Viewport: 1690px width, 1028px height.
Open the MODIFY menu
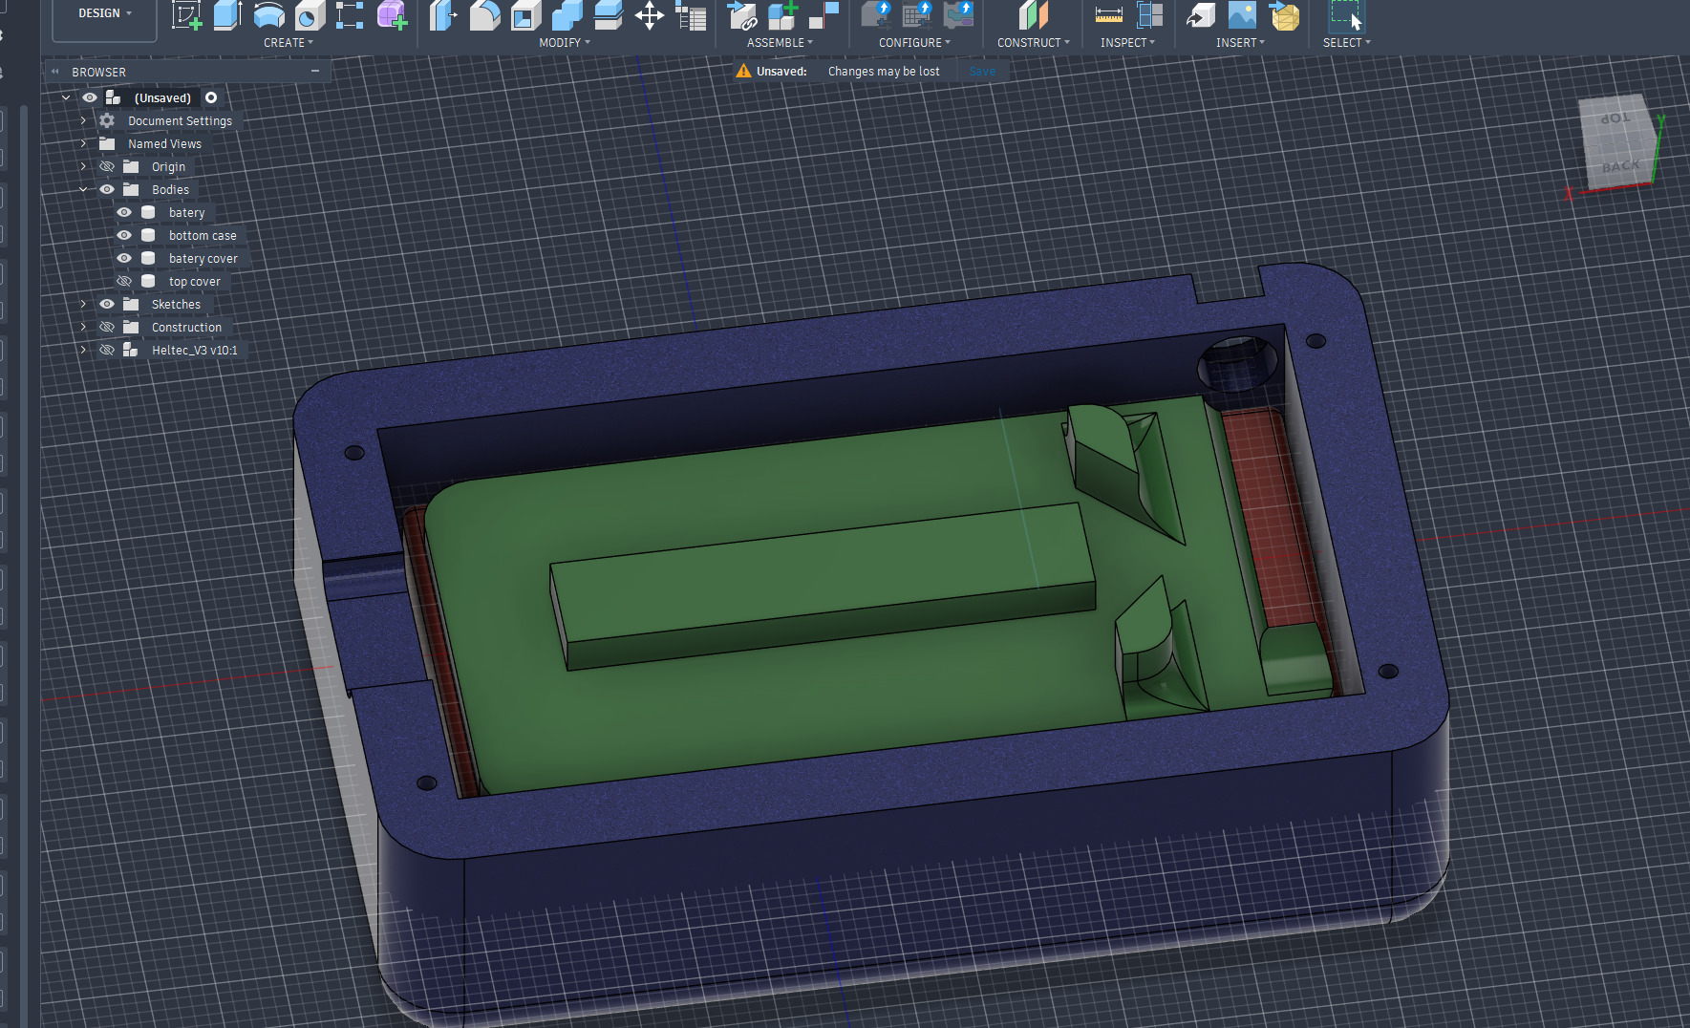coord(564,43)
